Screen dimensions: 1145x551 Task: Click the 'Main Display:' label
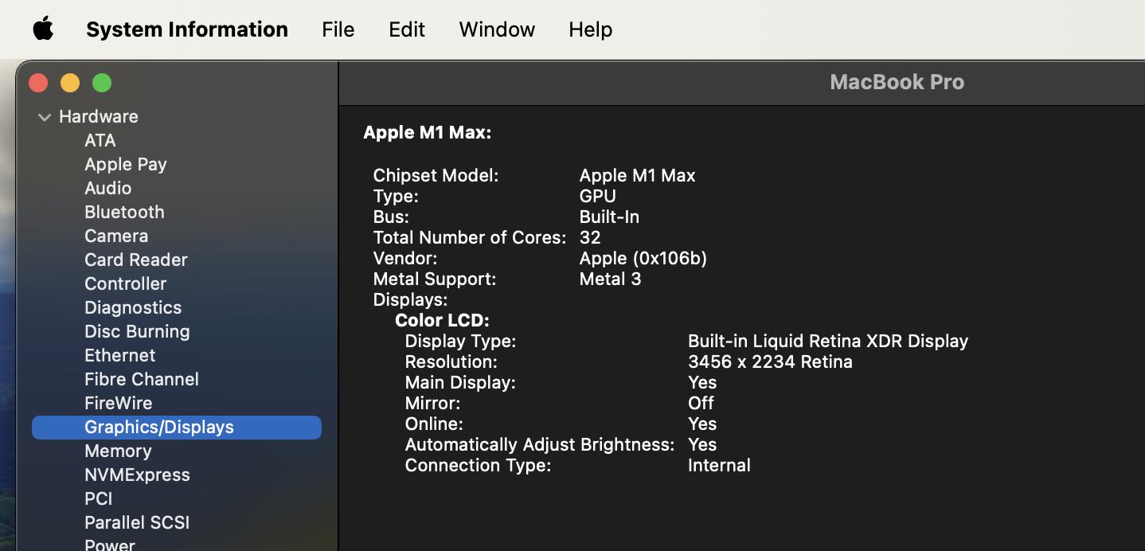pyautogui.click(x=460, y=382)
